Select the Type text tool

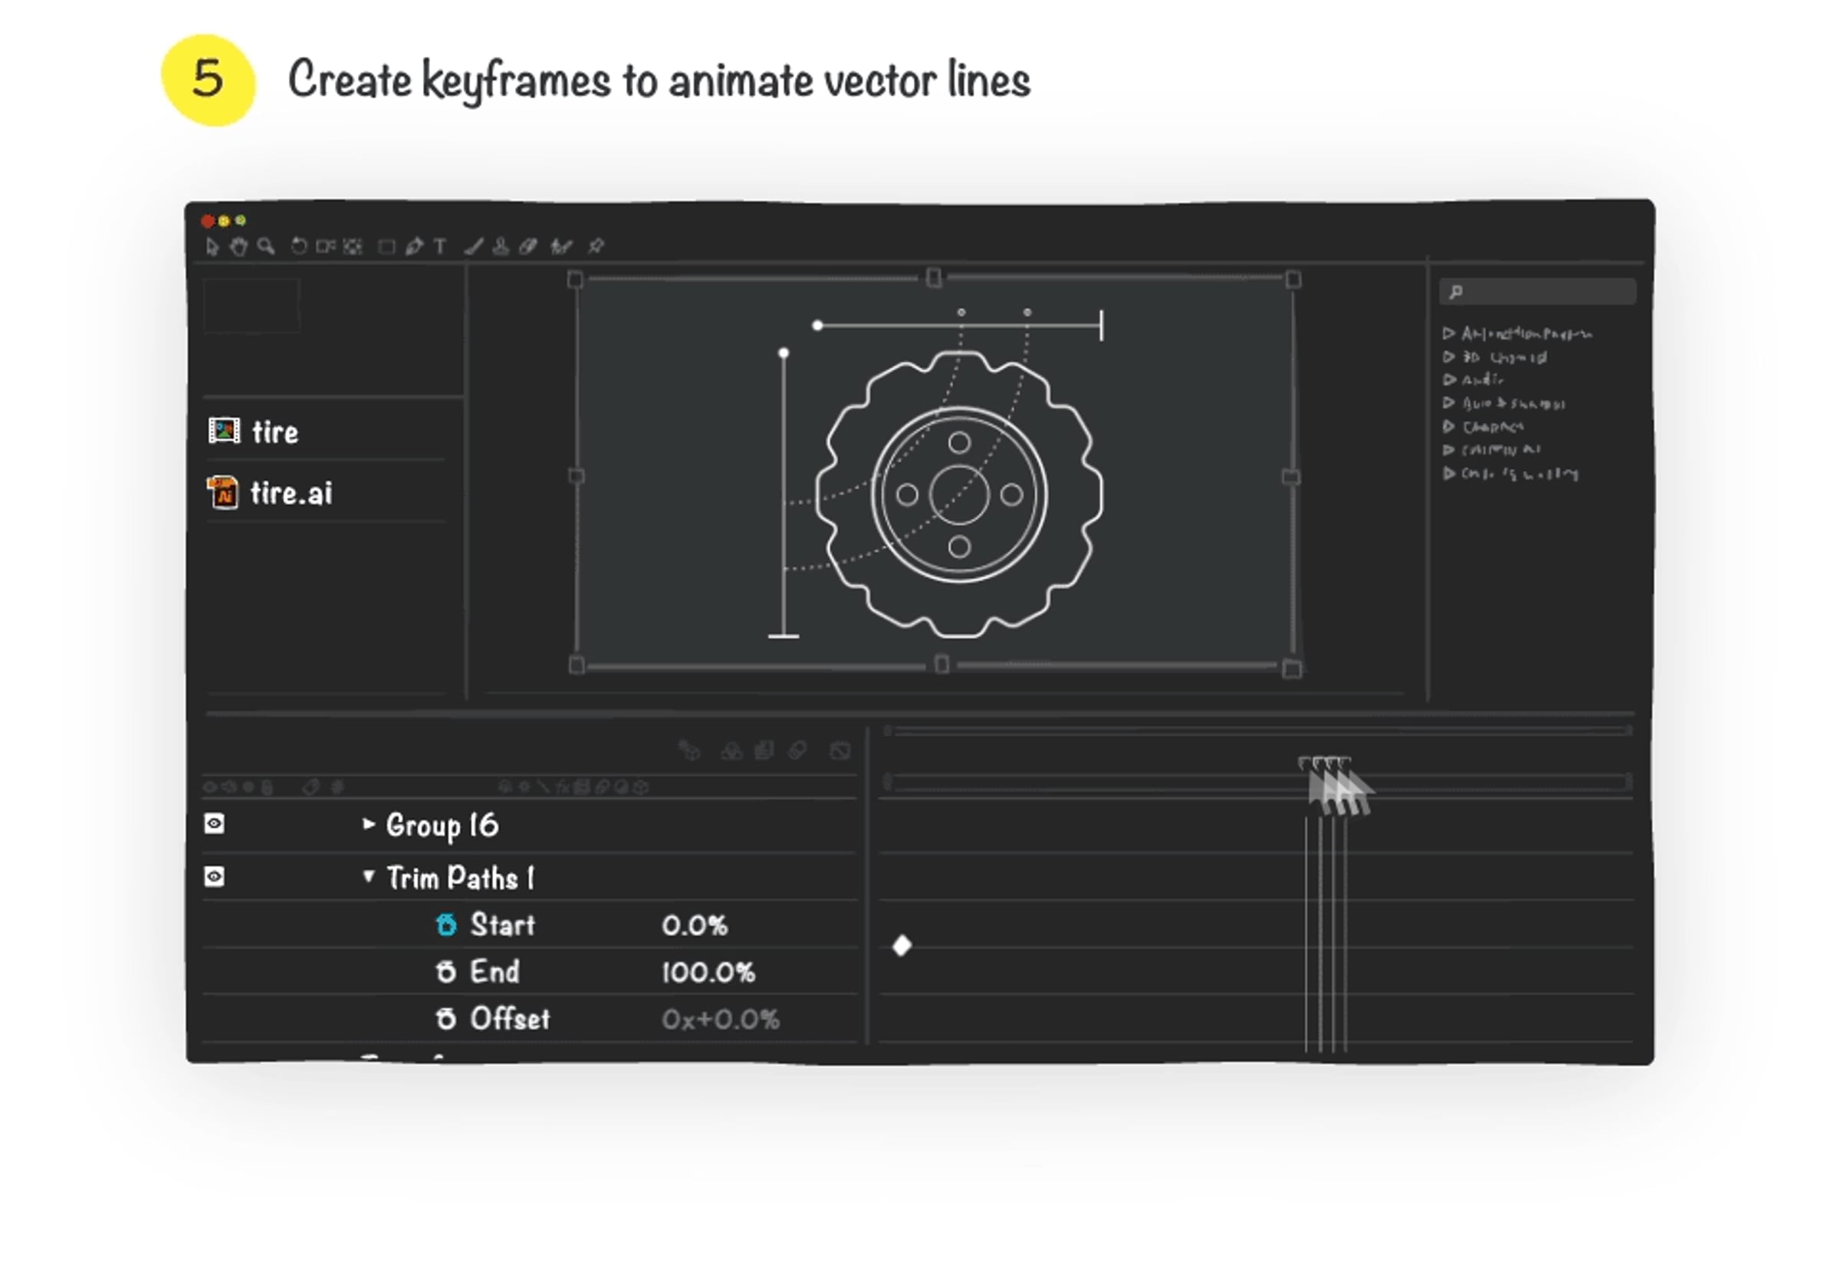coord(440,247)
